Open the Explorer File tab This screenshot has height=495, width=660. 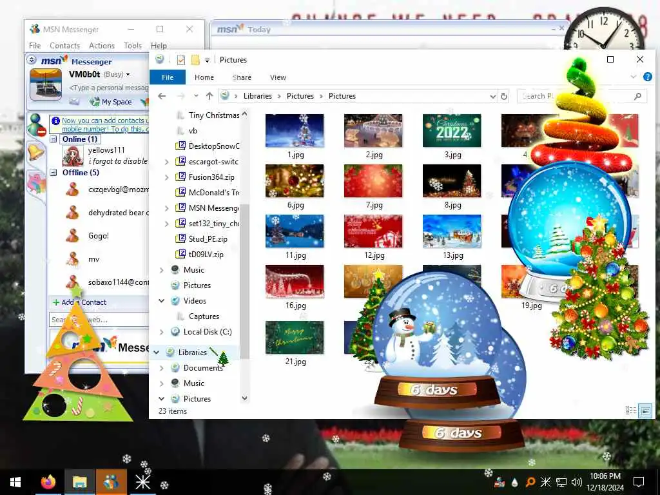tap(168, 77)
